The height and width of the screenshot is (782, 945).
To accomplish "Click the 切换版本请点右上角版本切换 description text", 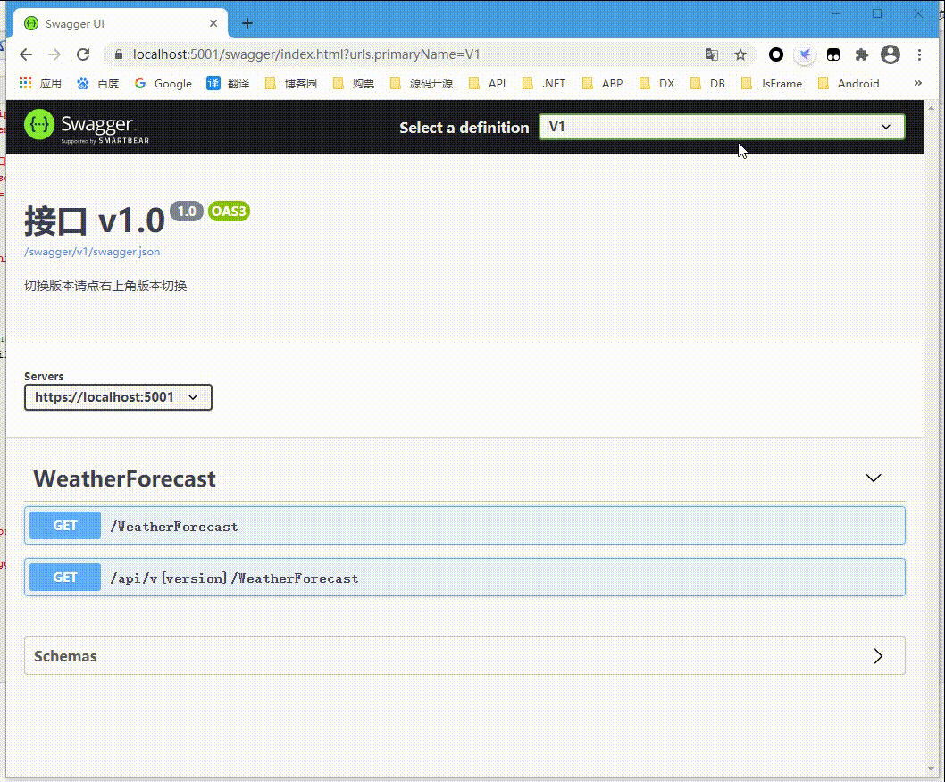I will click(x=105, y=286).
